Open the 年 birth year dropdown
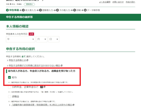 tap(21, 39)
